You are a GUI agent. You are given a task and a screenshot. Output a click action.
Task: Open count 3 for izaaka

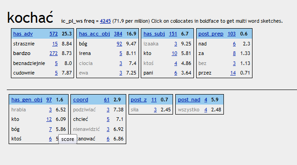point(176,44)
